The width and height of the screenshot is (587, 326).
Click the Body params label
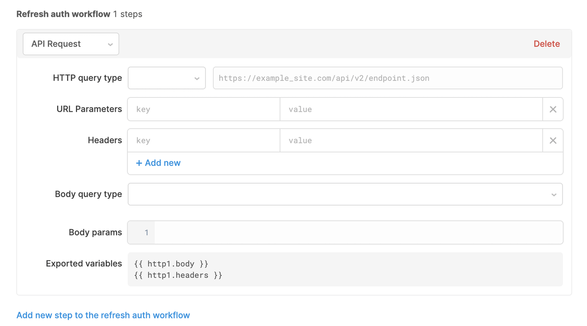click(95, 233)
